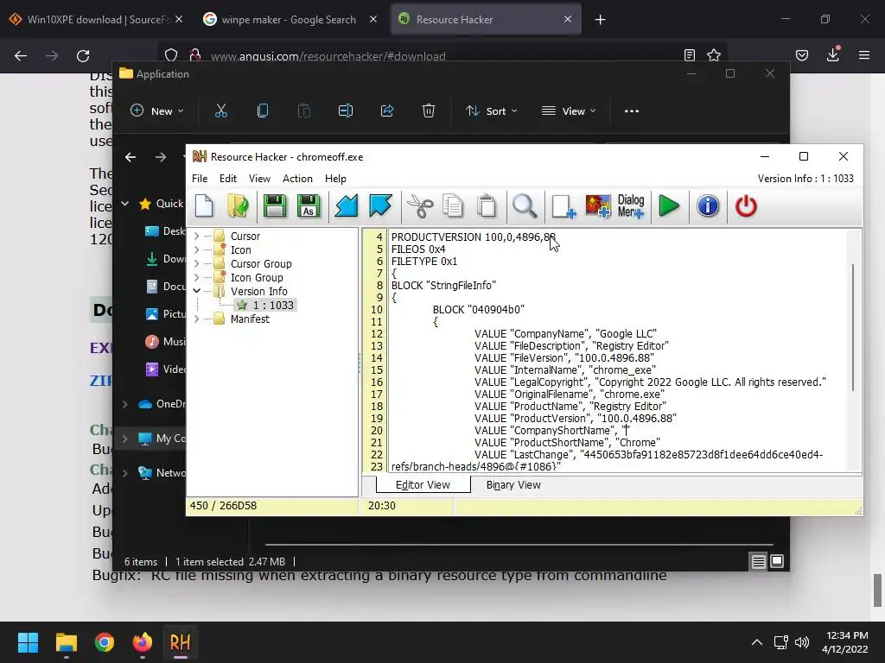This screenshot has width=885, height=663.
Task: Open file icon in Resource Hacker toolbar
Action: click(x=239, y=205)
